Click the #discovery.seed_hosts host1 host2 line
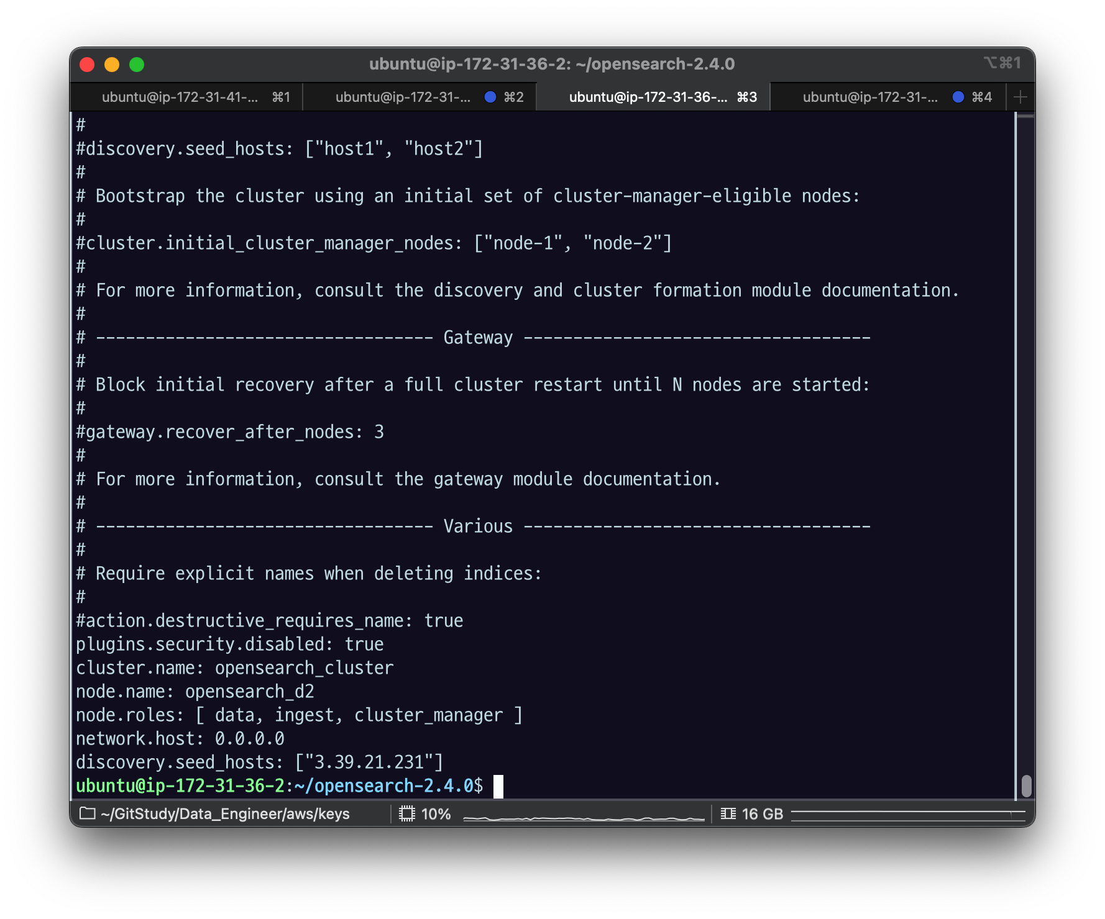The width and height of the screenshot is (1105, 919). 280,148
